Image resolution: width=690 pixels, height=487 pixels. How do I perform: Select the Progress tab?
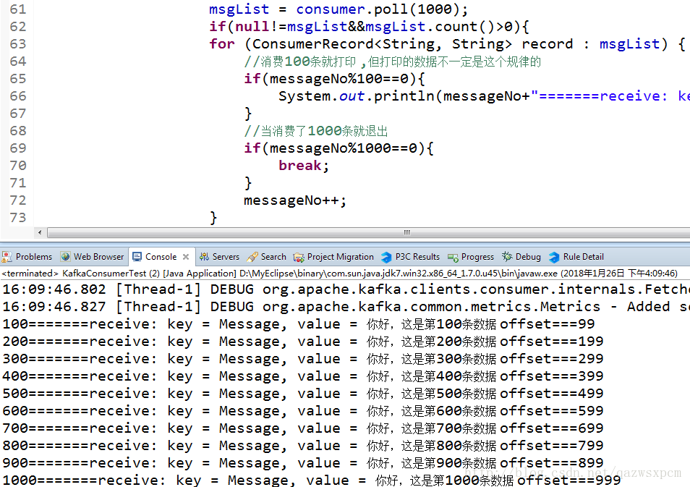477,257
